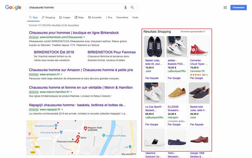Click the 34,99 € ELLESSE price
The width and height of the screenshot is (252, 158).
point(172,114)
